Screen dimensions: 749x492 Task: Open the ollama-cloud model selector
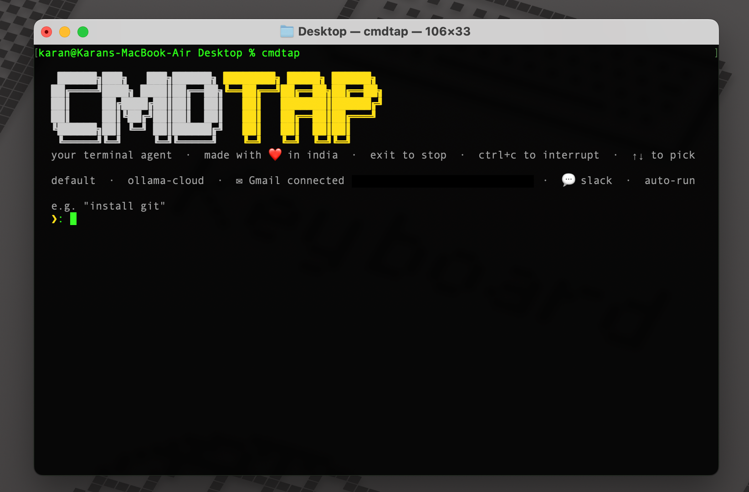tap(166, 180)
